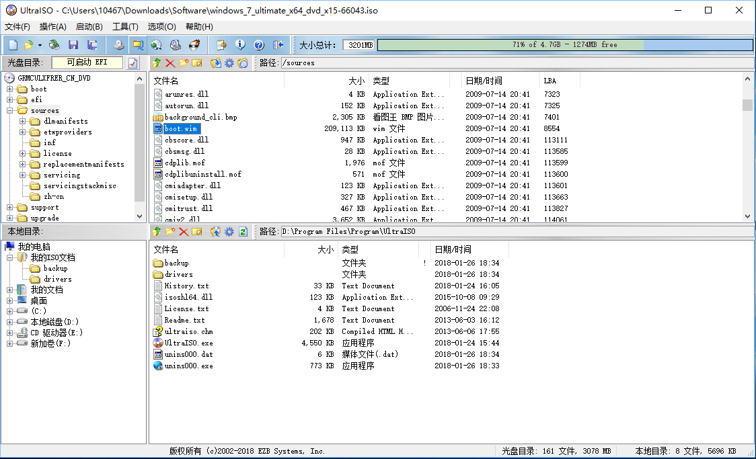Open the 工具(T) menu
Image resolution: width=756 pixels, height=459 pixels.
tap(125, 27)
